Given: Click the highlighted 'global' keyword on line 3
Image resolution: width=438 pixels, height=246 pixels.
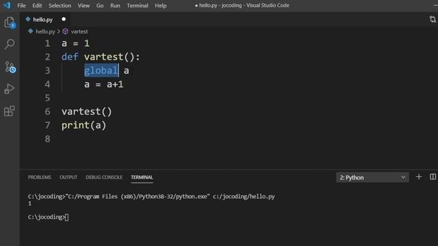Looking at the screenshot, I should [x=101, y=70].
